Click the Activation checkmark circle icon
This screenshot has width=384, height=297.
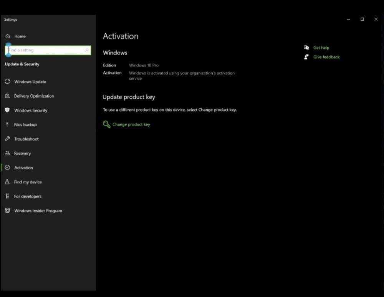click(7, 168)
